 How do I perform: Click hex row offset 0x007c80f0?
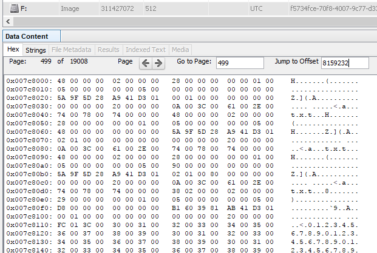[29, 208]
